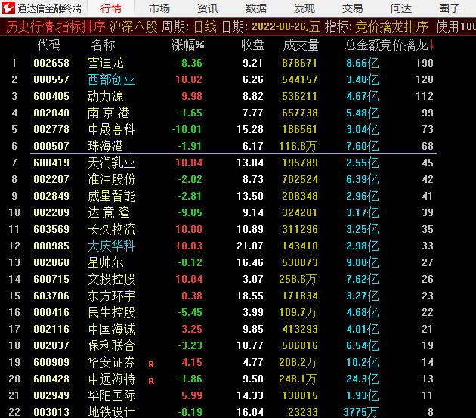The image size is (476, 418).
Task: Select stock 地铁设计
Action: [x=111, y=412]
